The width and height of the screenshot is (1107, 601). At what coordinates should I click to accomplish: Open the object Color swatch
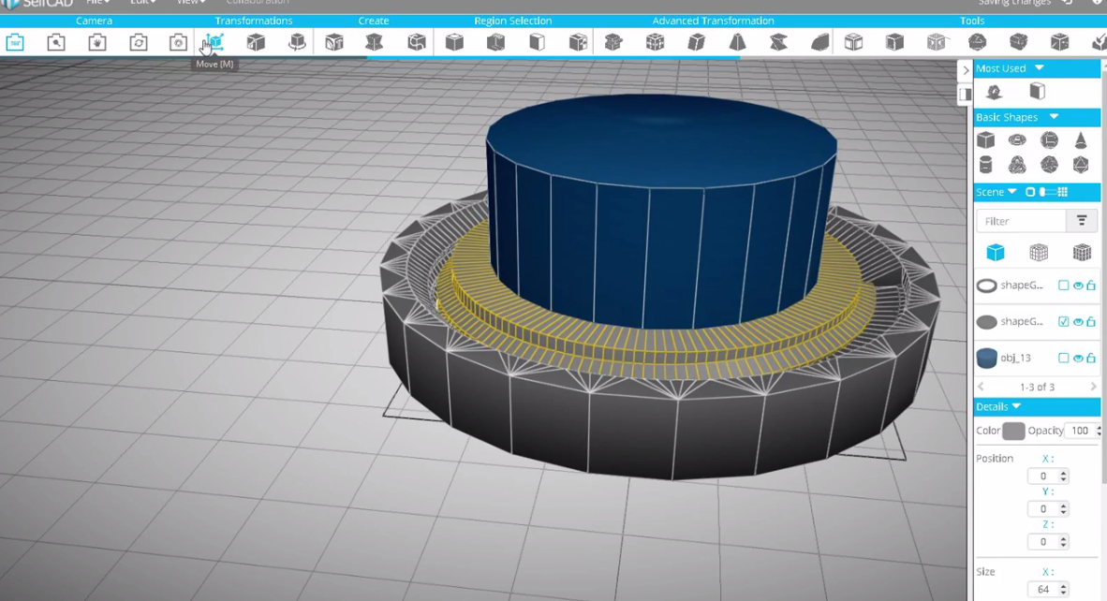coord(1013,431)
